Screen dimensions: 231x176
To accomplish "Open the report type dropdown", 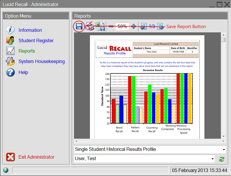I will (150, 149).
